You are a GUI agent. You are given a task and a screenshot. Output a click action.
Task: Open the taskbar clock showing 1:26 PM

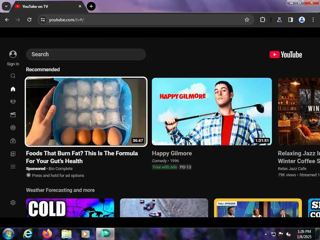(x=304, y=234)
